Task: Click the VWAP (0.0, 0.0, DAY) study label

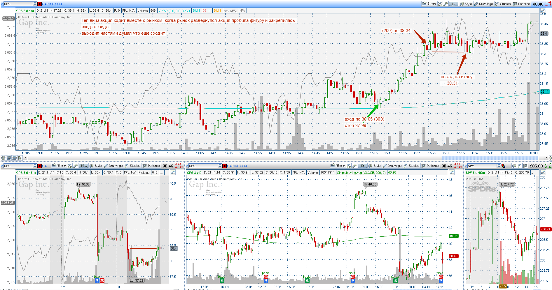Action: 174,11
